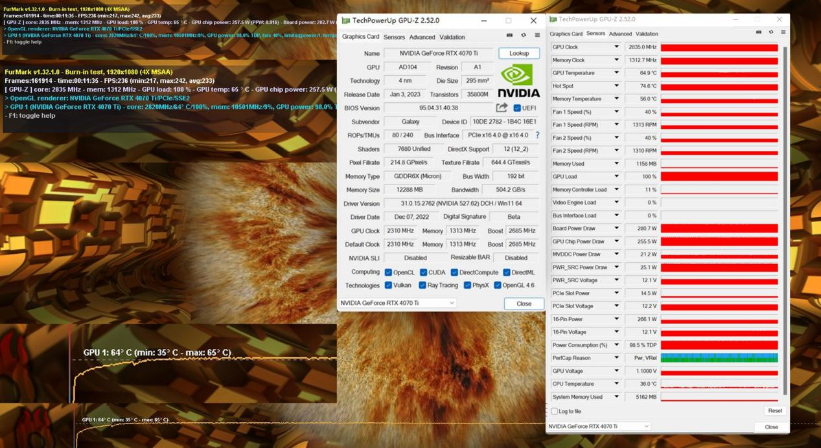821x448 pixels.
Task: Click GPU-Z app icon in Graphics Card title bar
Action: pos(345,21)
